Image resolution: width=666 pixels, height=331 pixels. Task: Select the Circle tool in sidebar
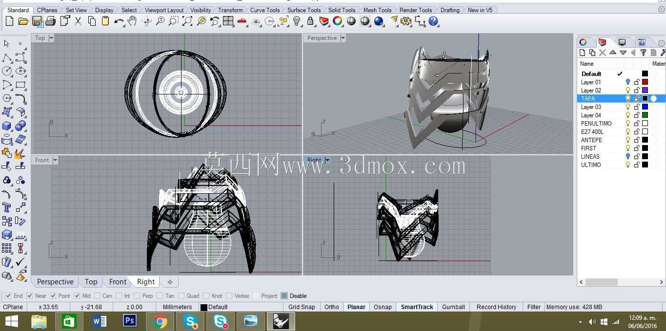7,71
